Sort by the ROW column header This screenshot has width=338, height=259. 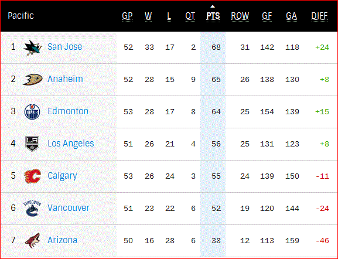[x=240, y=16]
